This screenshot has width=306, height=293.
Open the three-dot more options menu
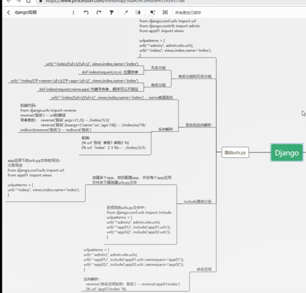(73, 13)
